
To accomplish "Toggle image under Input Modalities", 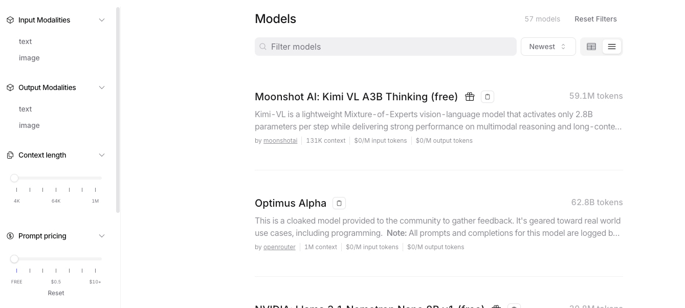I will [29, 58].
